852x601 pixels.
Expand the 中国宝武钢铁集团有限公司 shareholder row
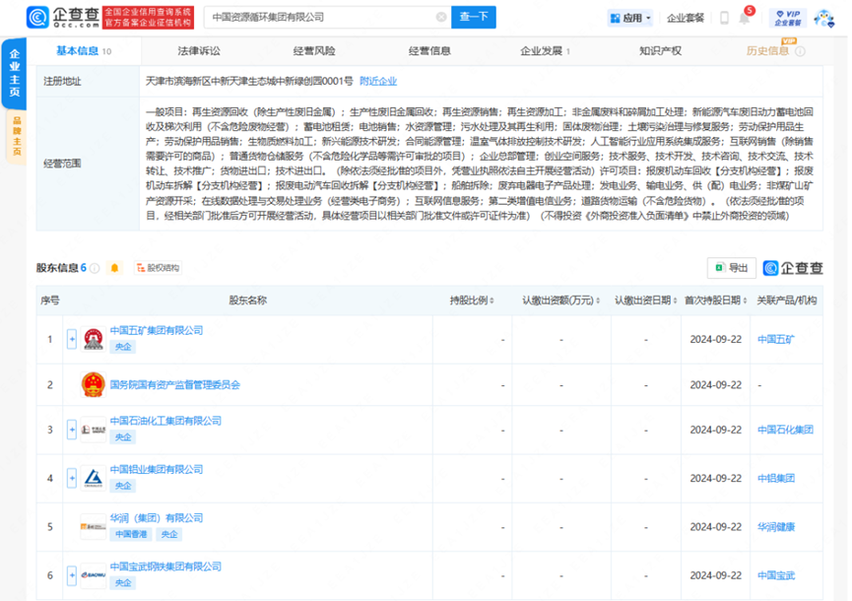pos(72,575)
